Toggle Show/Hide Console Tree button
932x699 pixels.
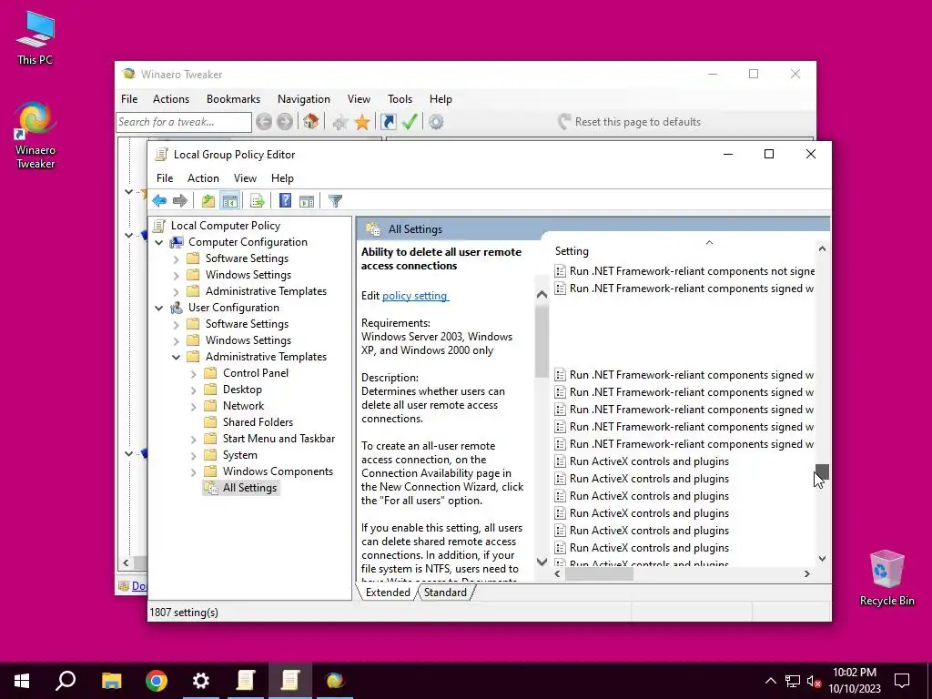[230, 201]
